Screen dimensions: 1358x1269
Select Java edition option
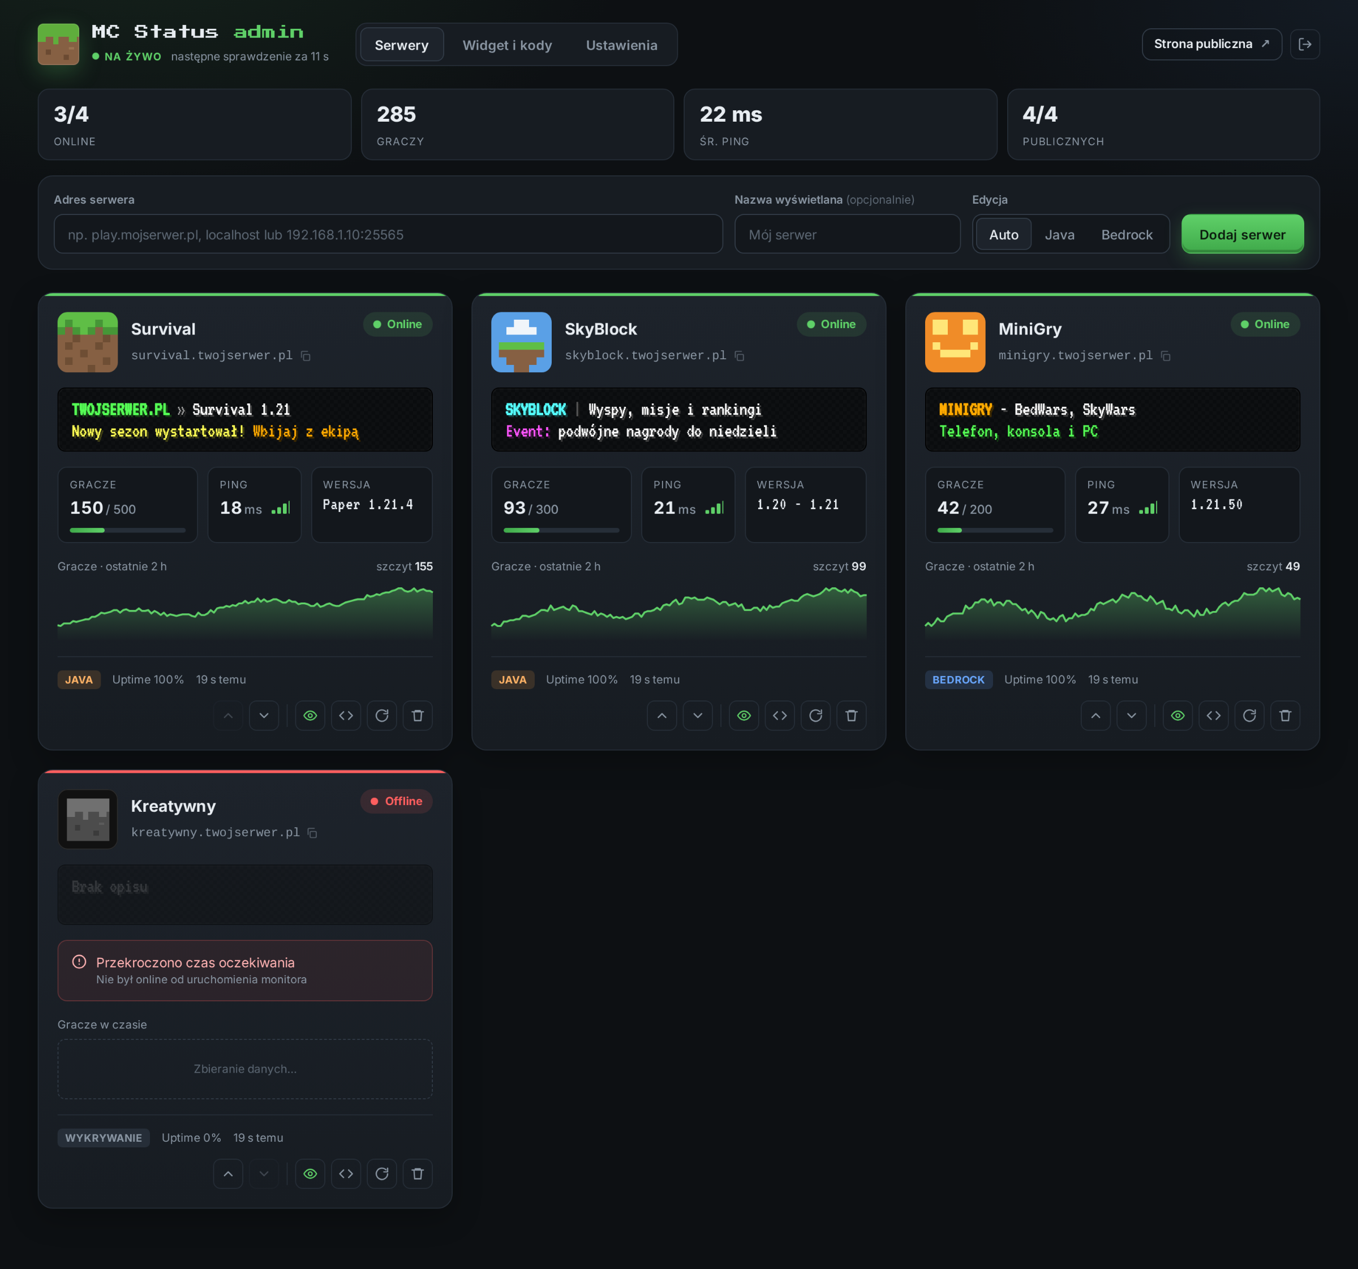click(x=1059, y=234)
